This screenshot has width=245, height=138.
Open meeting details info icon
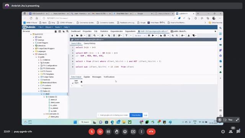[x=223, y=131]
